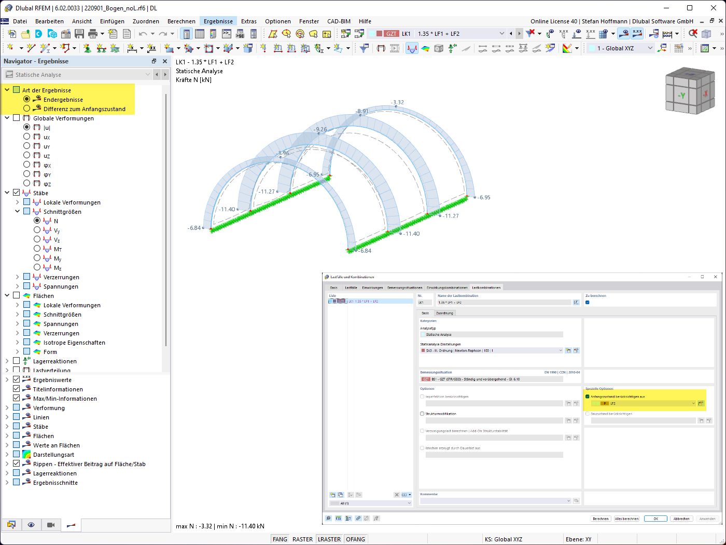Open the 1 - Global XYZ coordinate dropdown
This screenshot has width=726, height=545.
650,48
